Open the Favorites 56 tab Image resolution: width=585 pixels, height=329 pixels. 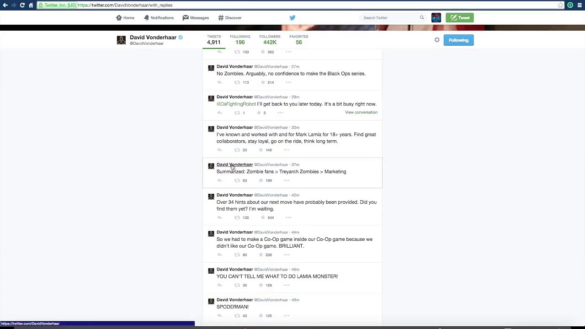(x=299, y=40)
